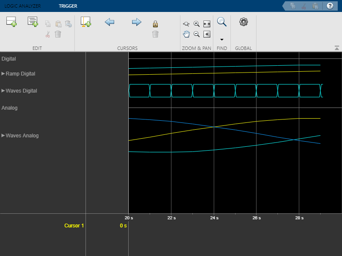Screen dimensions: 342x256
Task: Toggle the cursor lock padlock
Action: [156, 24]
